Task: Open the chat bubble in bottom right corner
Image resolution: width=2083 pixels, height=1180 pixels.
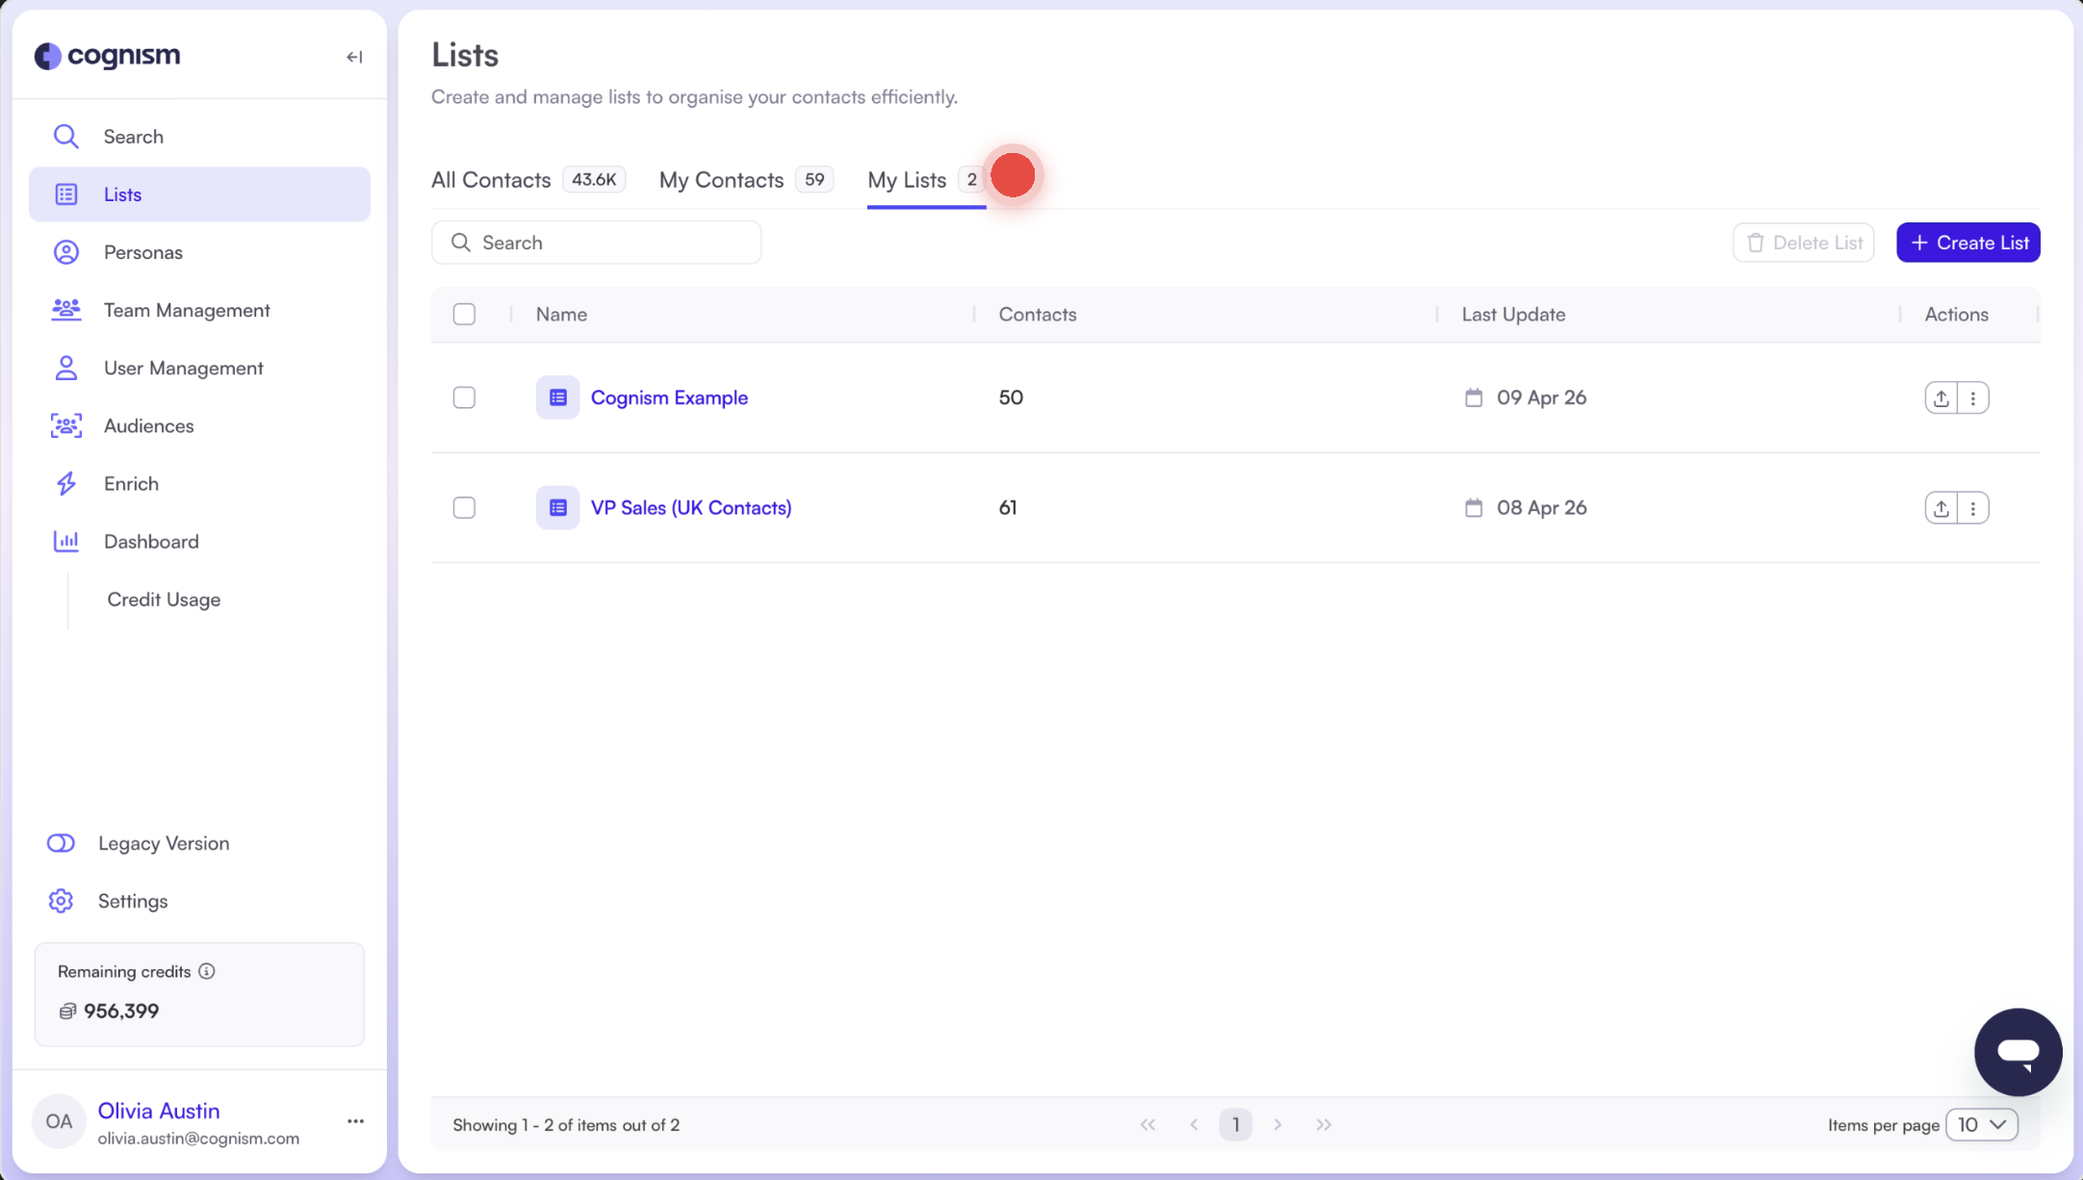Action: tap(2019, 1052)
